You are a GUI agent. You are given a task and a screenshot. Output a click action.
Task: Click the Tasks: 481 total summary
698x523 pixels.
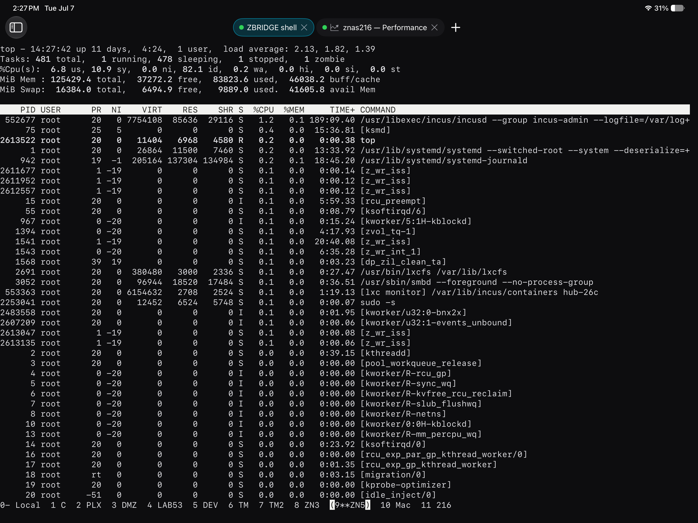click(43, 59)
